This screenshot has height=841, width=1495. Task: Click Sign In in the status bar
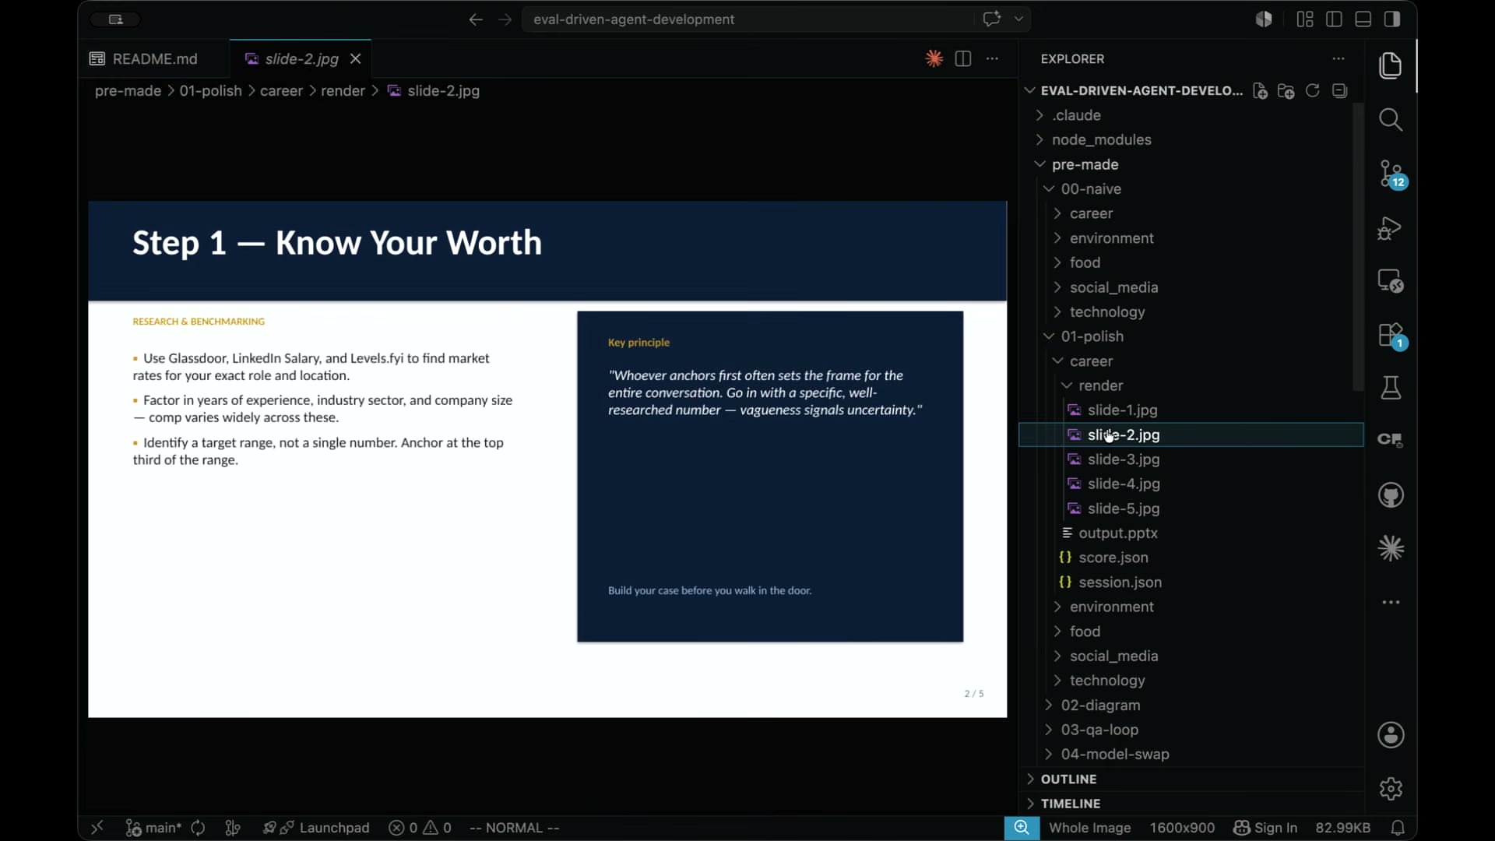1265,828
